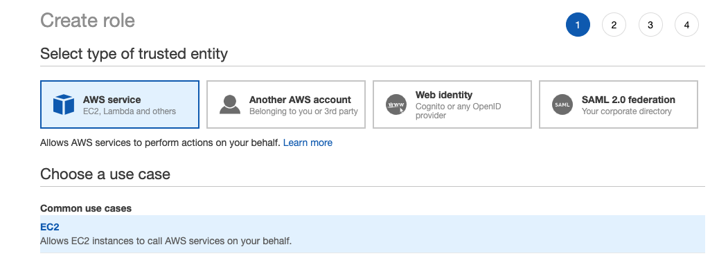Select the 'AWS service' card title
Image resolution: width=728 pixels, height=256 pixels.
(112, 100)
